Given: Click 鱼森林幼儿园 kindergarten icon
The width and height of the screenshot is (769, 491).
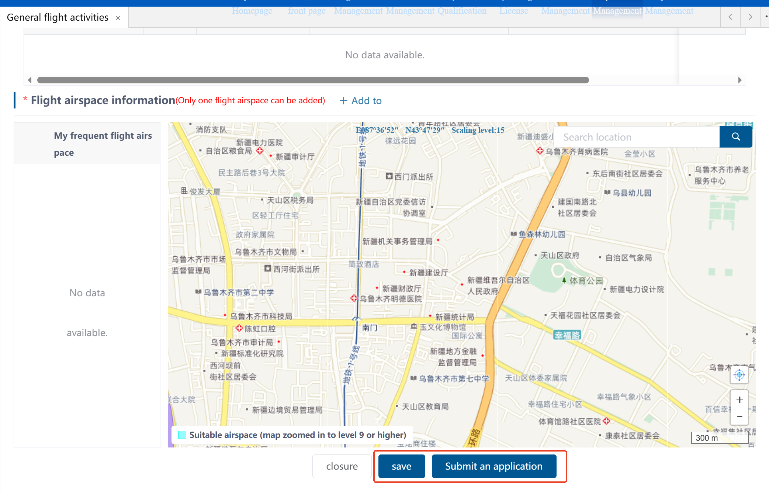Looking at the screenshot, I should click(x=514, y=234).
